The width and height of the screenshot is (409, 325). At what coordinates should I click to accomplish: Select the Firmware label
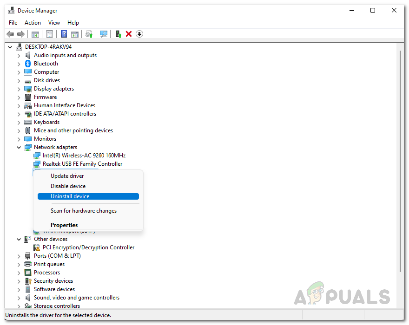pyautogui.click(x=45, y=97)
